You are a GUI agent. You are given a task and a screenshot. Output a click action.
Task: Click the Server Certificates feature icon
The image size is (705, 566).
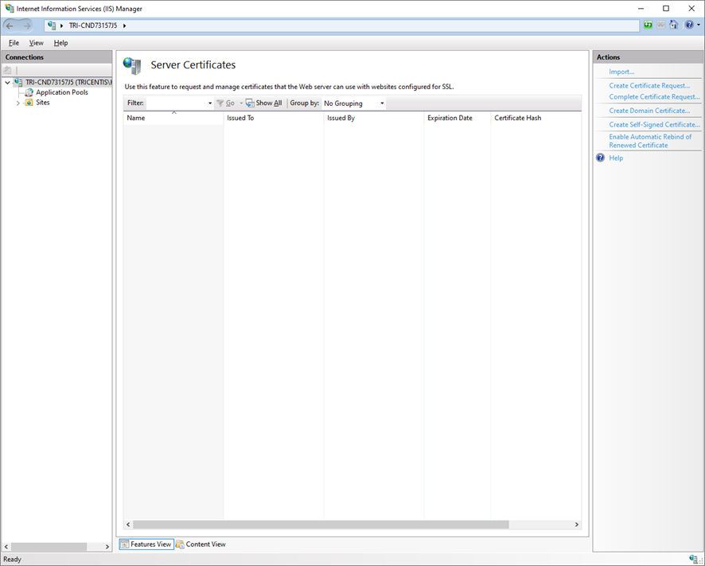(131, 65)
